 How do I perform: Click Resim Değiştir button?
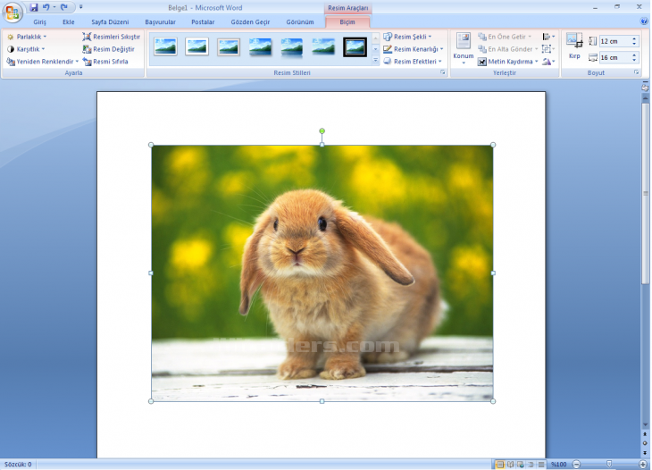pyautogui.click(x=109, y=49)
